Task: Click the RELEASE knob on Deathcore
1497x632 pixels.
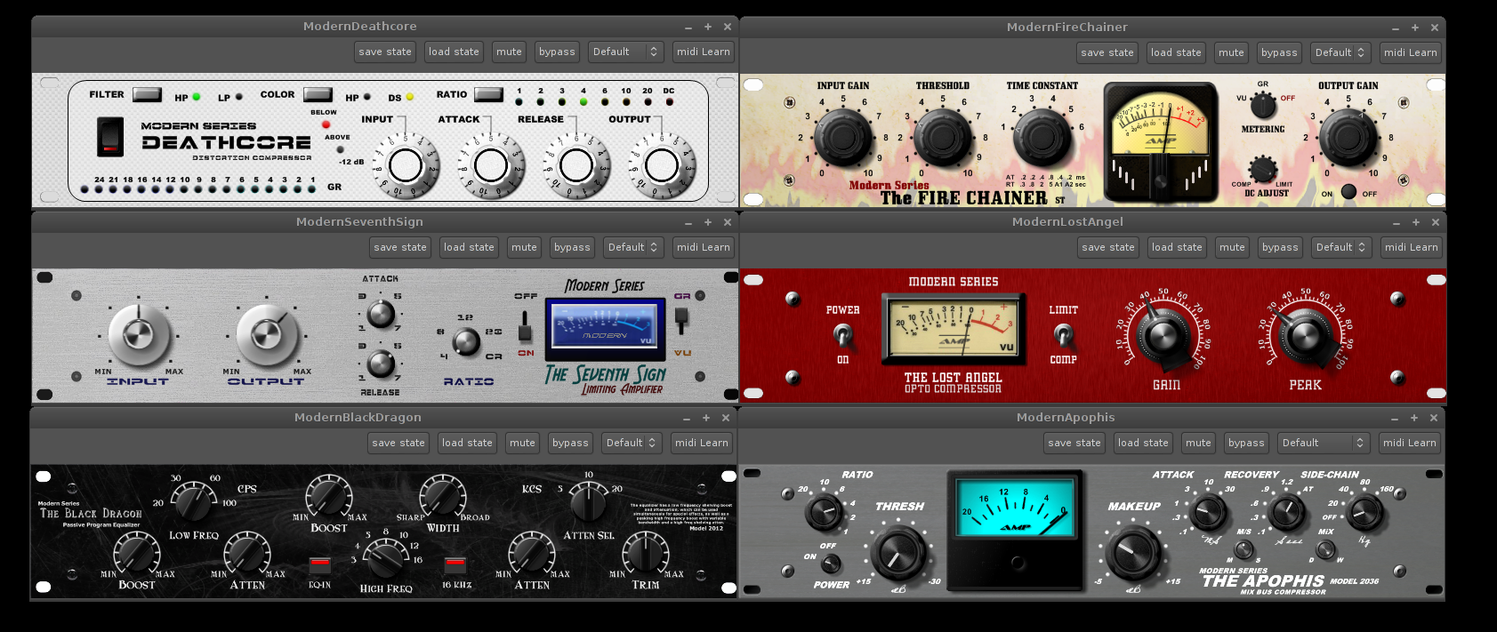Action: 576,165
